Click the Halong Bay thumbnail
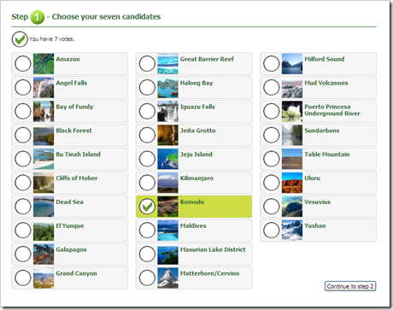The height and width of the screenshot is (310, 393). click(167, 87)
